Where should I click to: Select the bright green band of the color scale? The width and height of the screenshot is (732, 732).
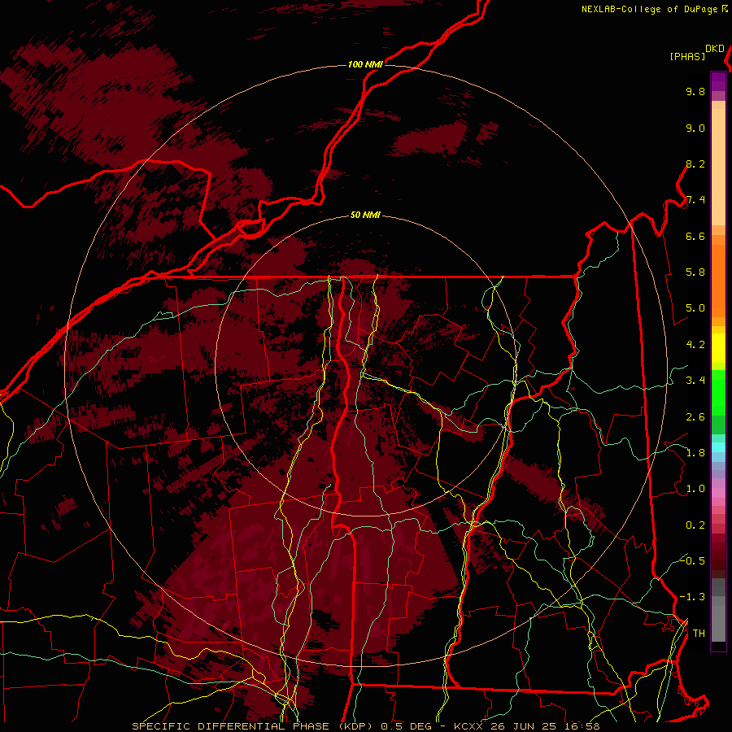(x=718, y=392)
